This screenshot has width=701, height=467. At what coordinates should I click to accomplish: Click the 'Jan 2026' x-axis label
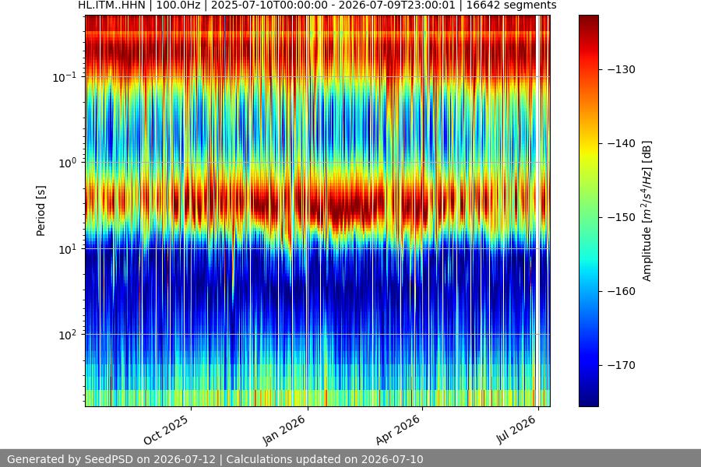(284, 430)
